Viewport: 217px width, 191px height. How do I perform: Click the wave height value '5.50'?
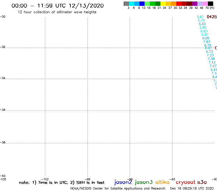204,31
